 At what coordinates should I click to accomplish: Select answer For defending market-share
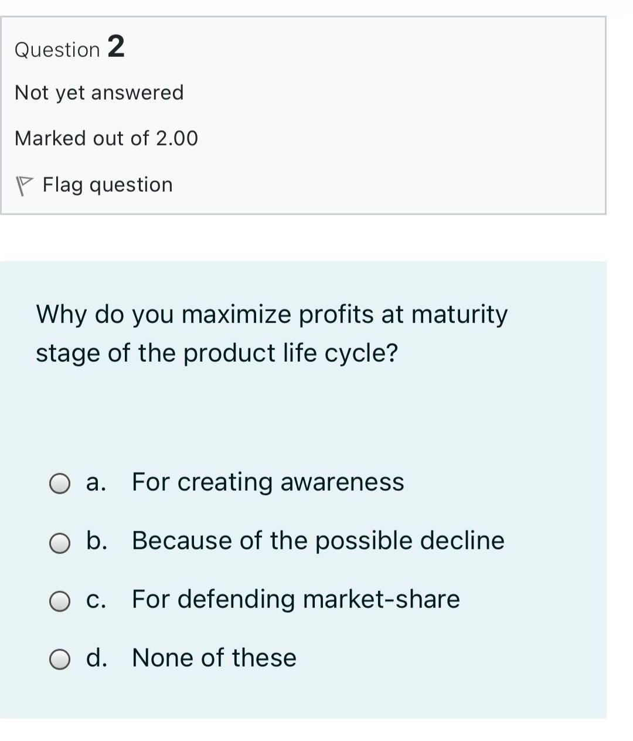click(x=295, y=599)
